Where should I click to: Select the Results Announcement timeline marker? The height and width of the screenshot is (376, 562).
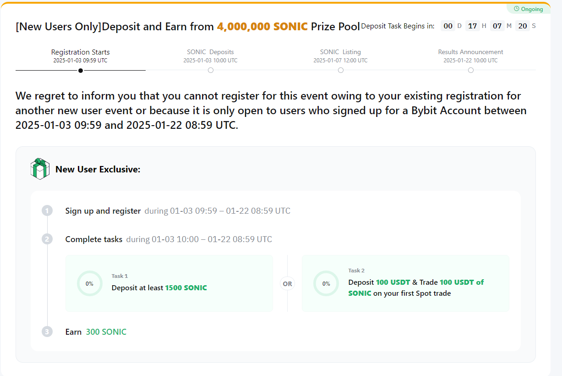471,70
